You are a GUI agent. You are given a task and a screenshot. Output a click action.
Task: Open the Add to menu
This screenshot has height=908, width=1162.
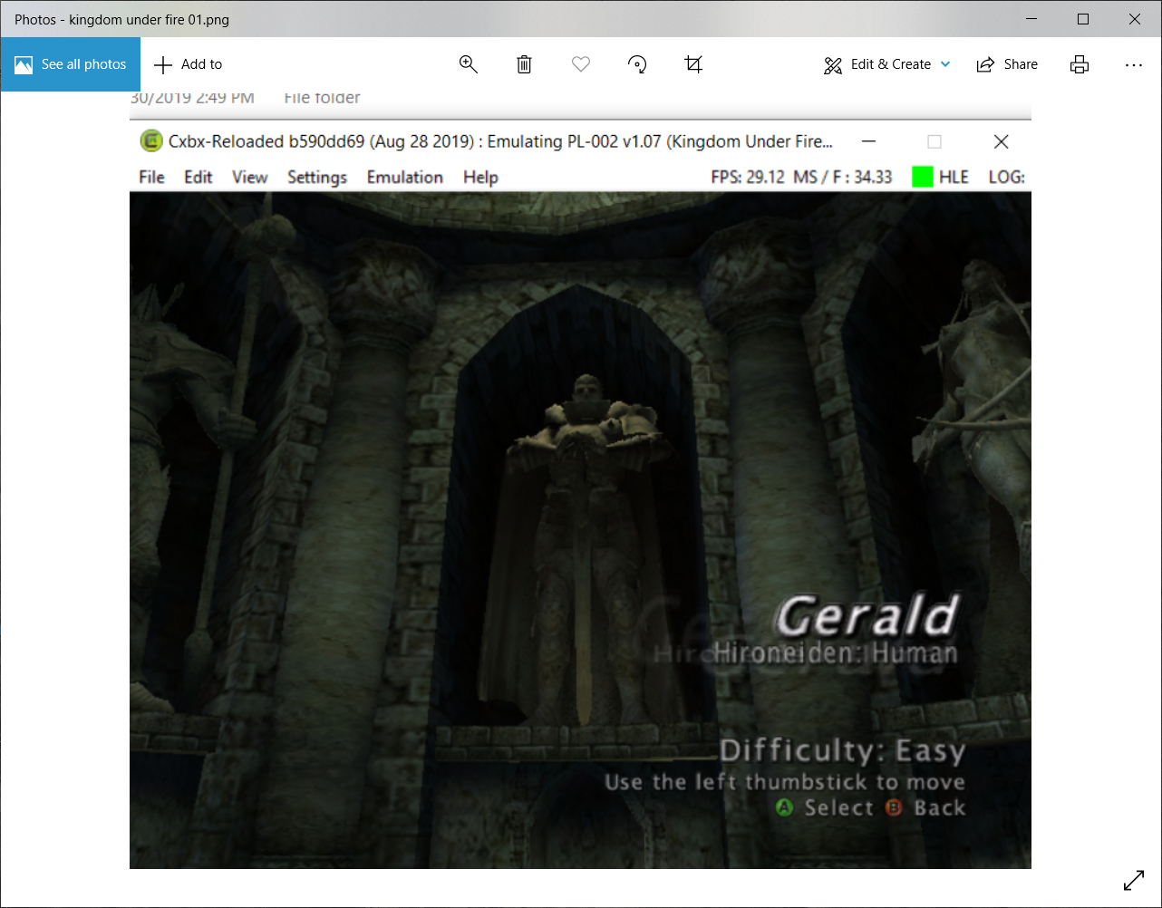point(188,64)
